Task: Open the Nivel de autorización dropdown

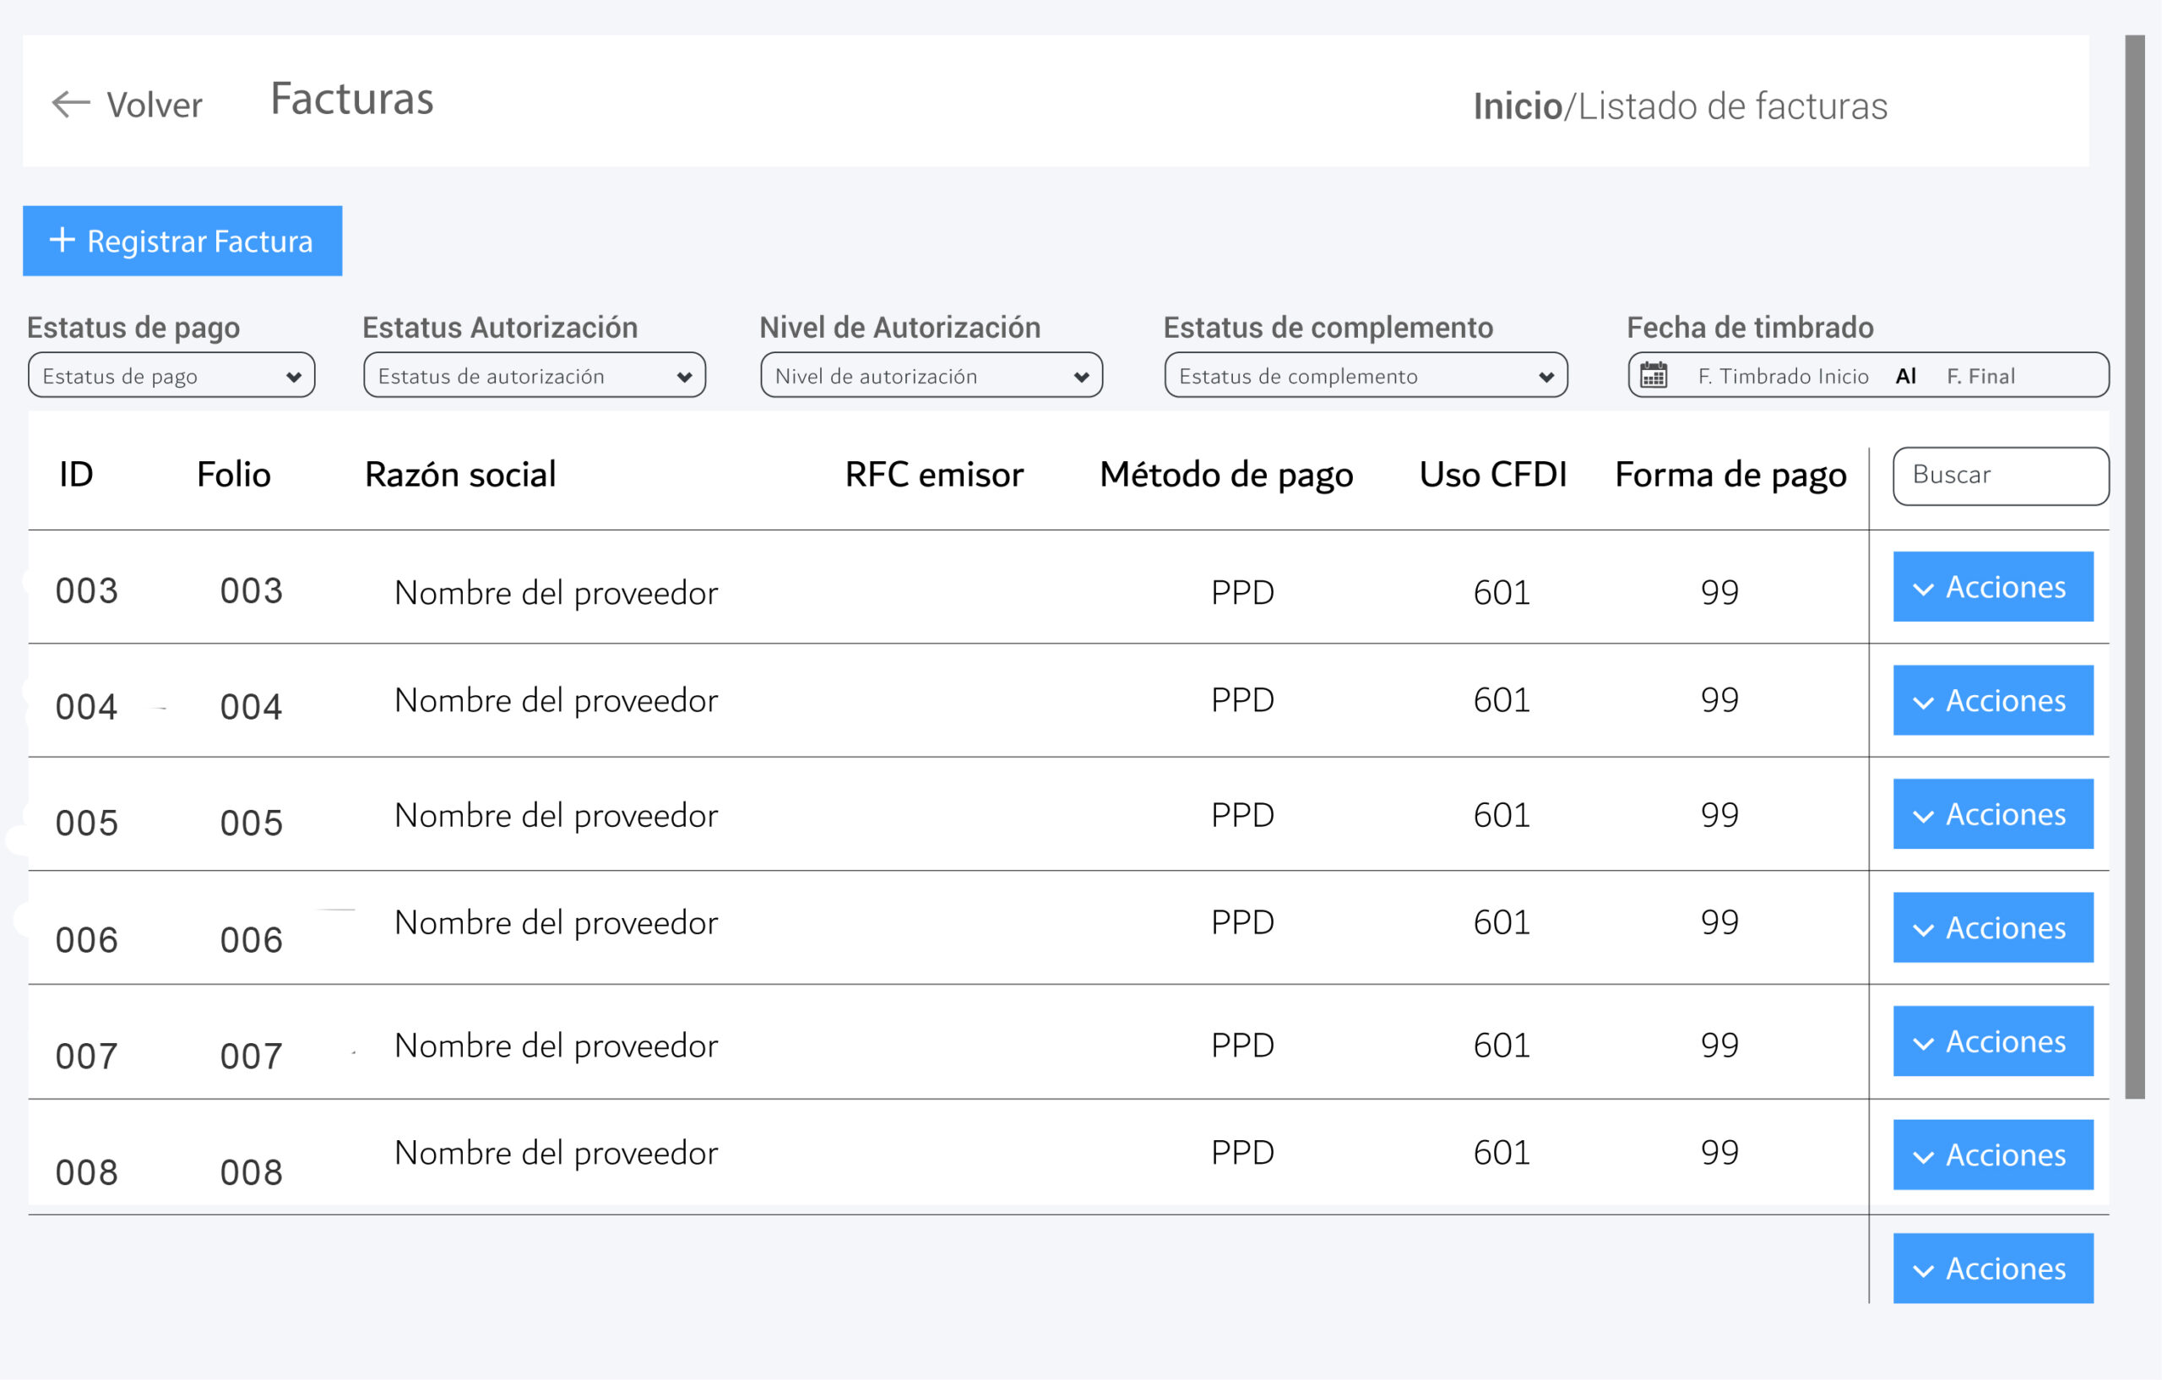Action: [x=931, y=375]
